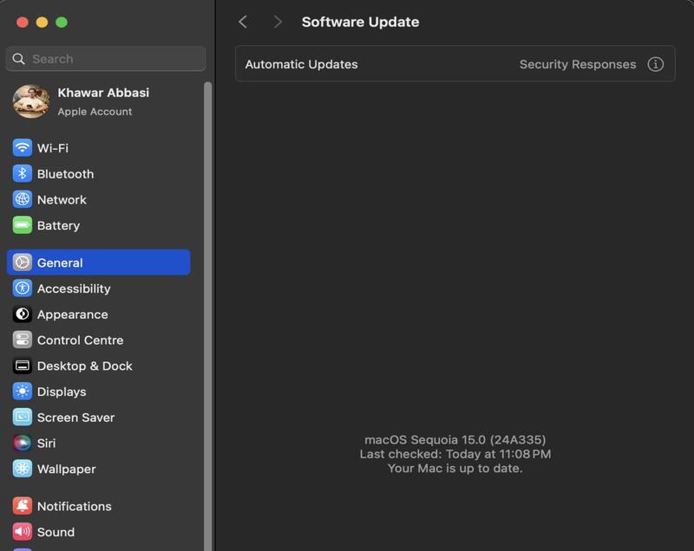Open Screen Saver settings

(75, 418)
